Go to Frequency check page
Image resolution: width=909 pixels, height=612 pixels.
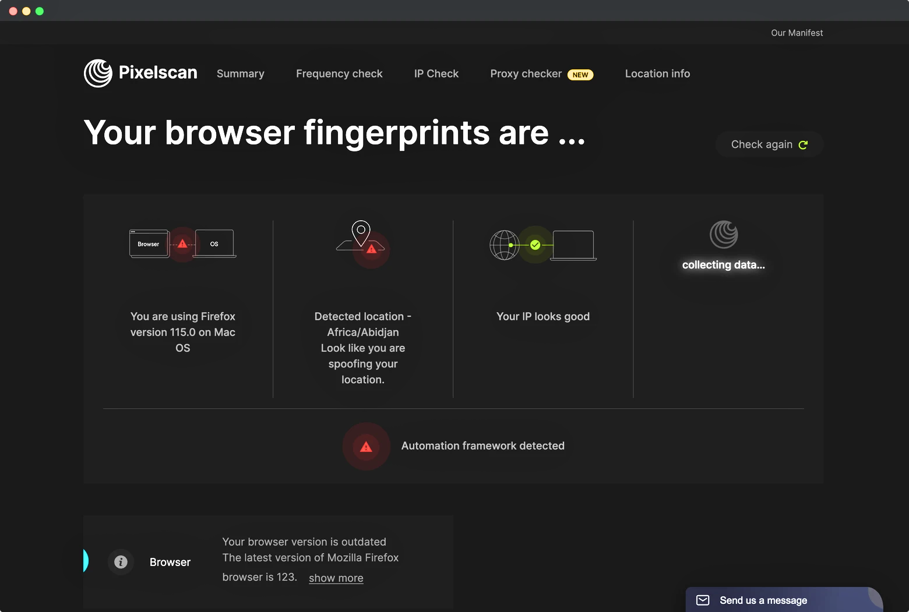point(339,74)
